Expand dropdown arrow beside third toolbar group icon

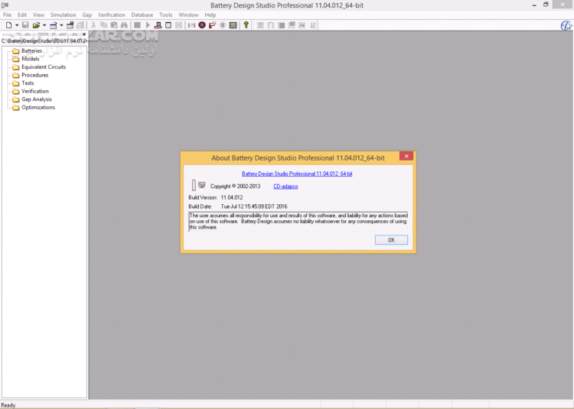(62, 25)
